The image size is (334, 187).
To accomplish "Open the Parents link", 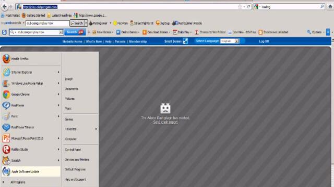I will tap(120, 42).
